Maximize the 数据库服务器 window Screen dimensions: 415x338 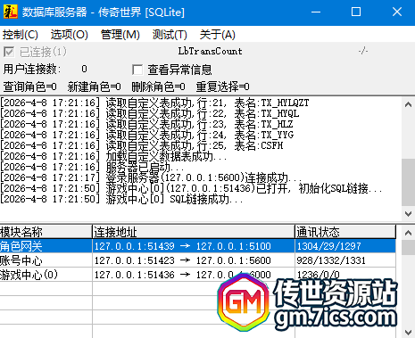coord(356,12)
